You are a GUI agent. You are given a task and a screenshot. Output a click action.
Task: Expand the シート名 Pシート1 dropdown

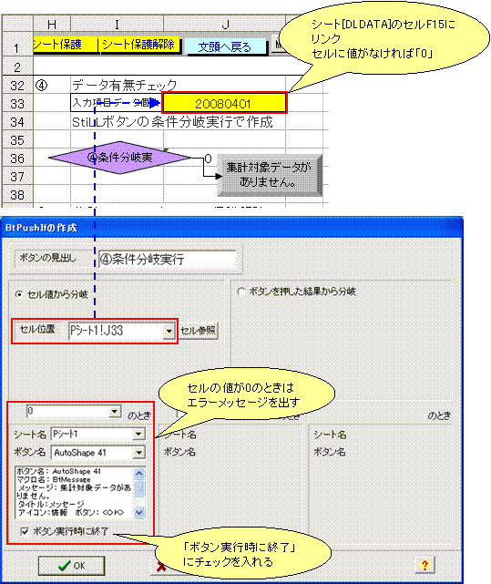tap(138, 434)
